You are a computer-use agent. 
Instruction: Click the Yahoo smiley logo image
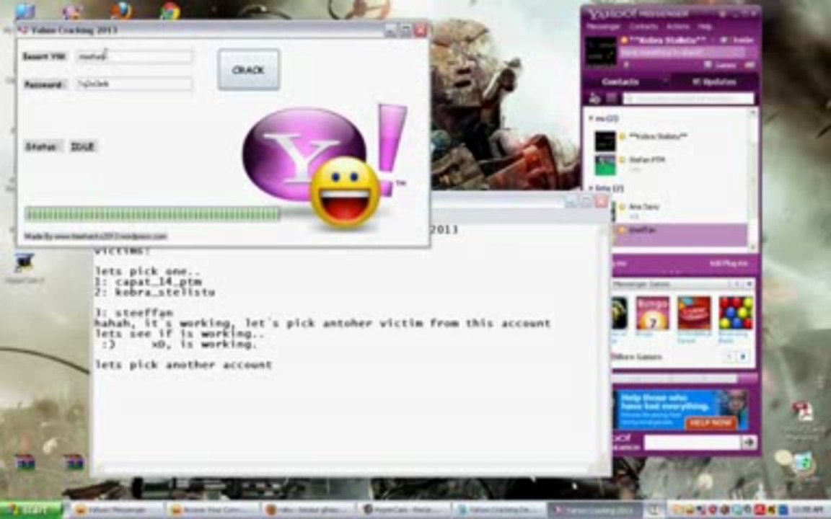325,167
